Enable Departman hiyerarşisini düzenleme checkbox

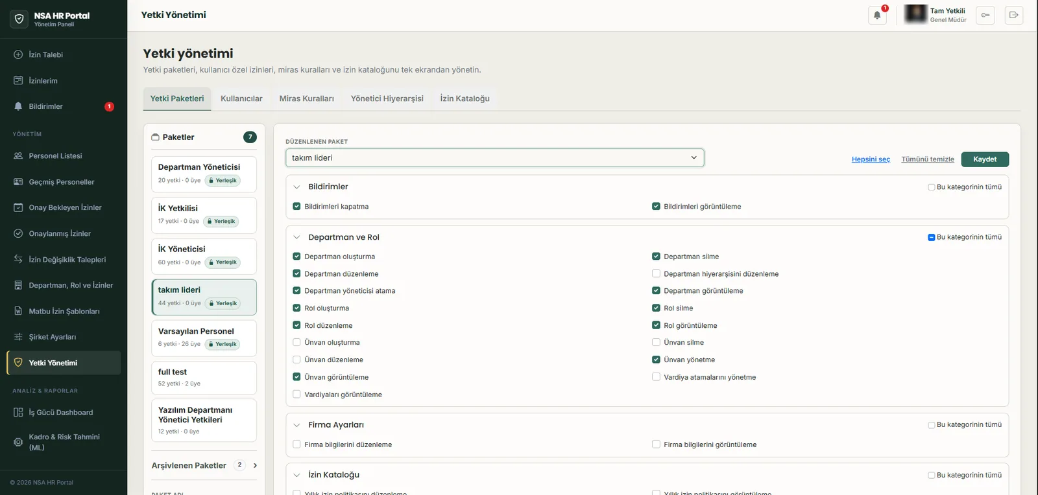[656, 273]
